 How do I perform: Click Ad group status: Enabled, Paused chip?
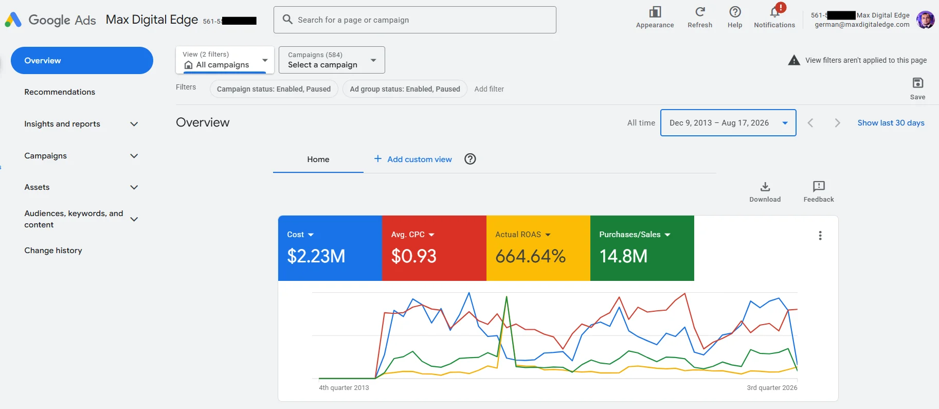[x=405, y=89]
